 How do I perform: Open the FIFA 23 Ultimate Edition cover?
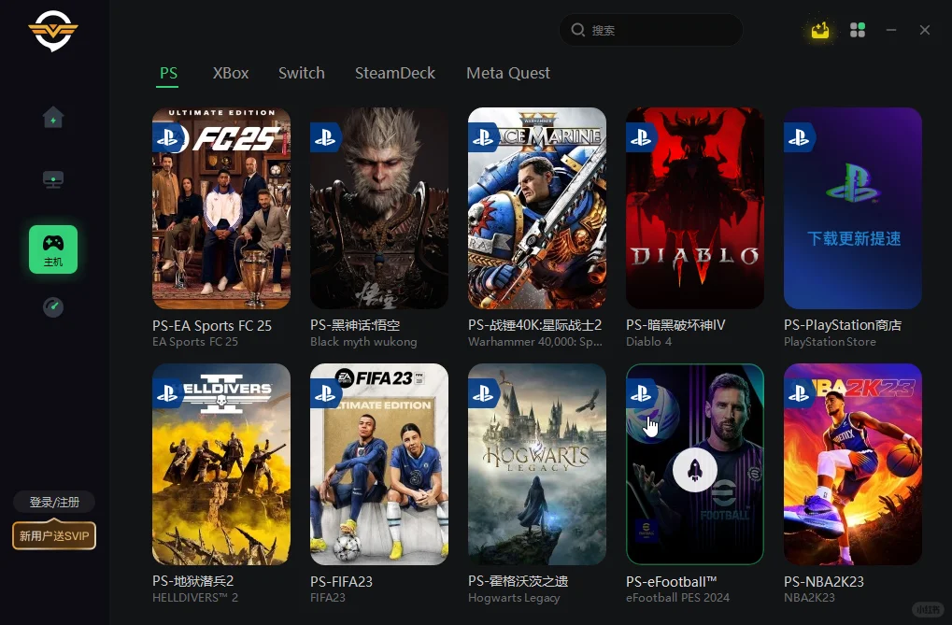point(379,464)
